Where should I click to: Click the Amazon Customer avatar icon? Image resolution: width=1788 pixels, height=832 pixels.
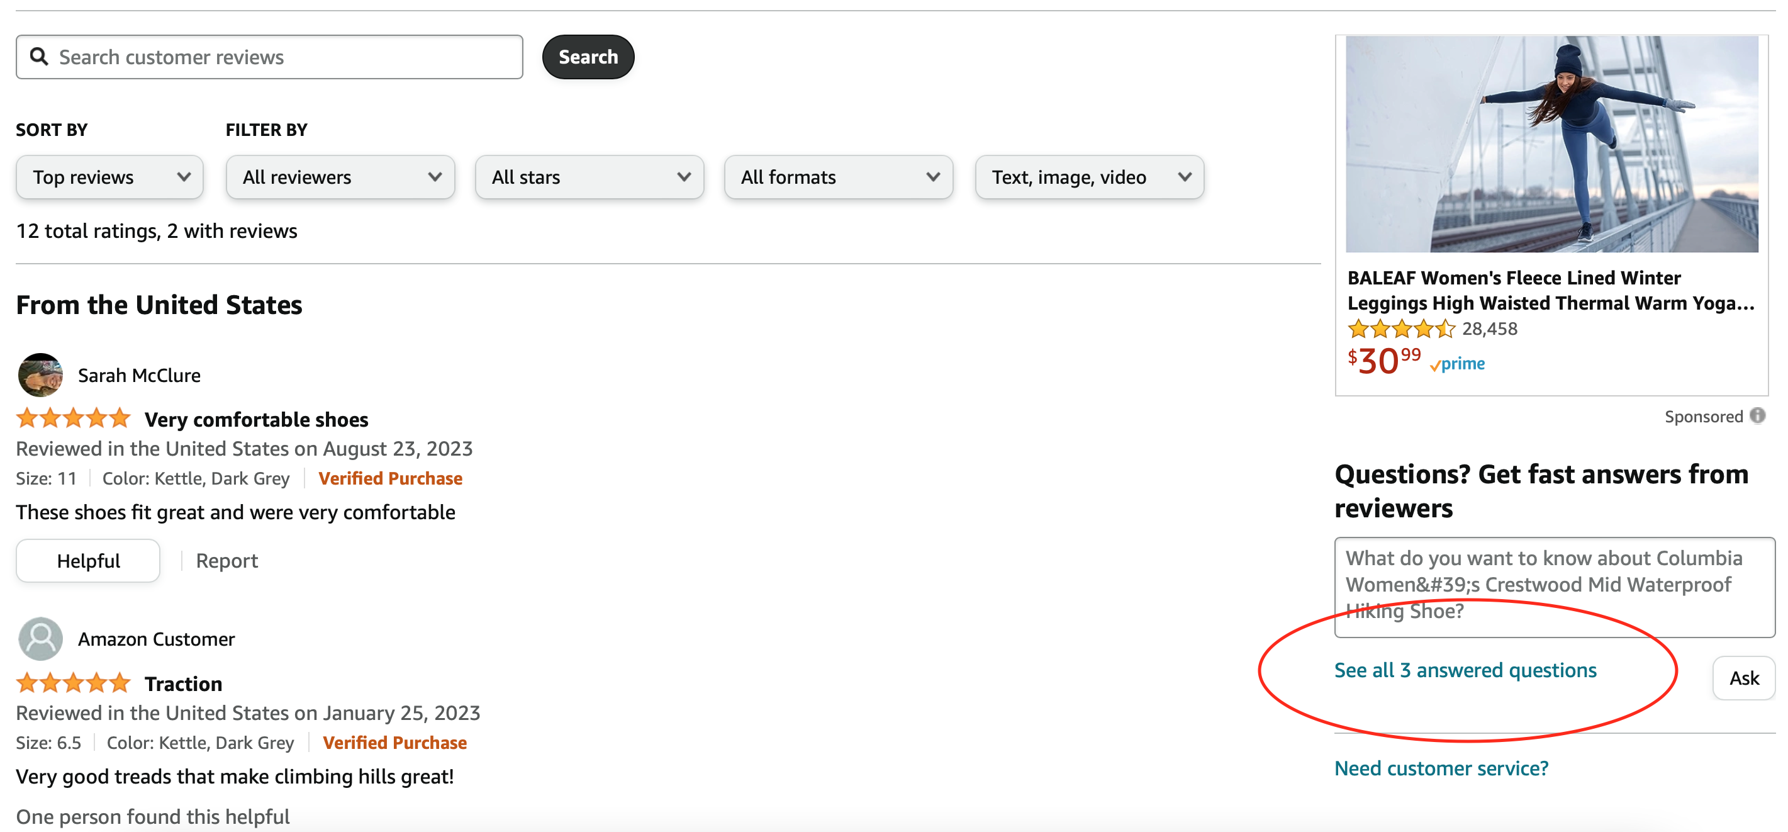tap(40, 639)
